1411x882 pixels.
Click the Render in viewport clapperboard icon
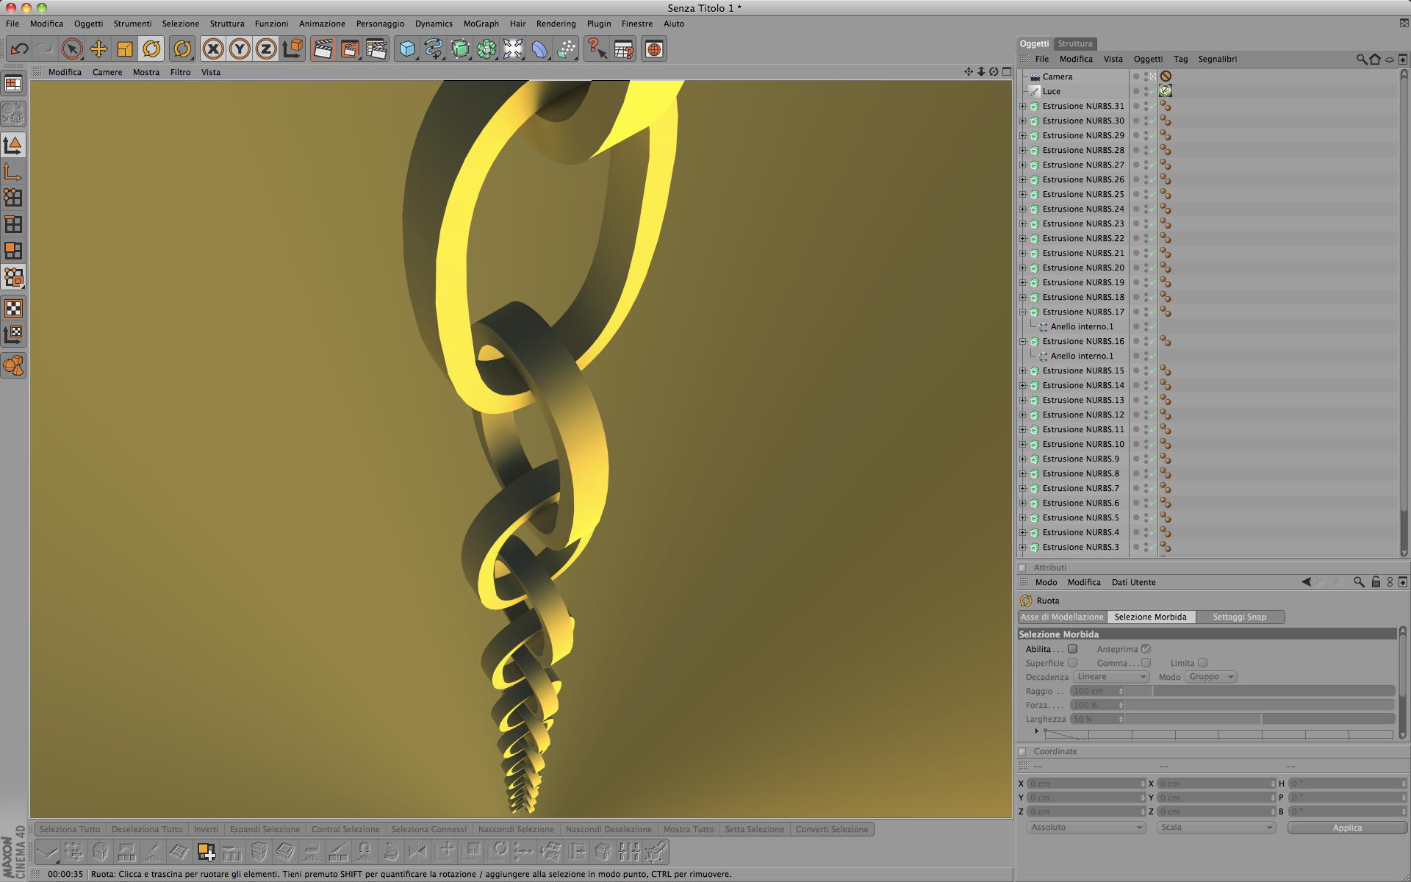(x=323, y=49)
